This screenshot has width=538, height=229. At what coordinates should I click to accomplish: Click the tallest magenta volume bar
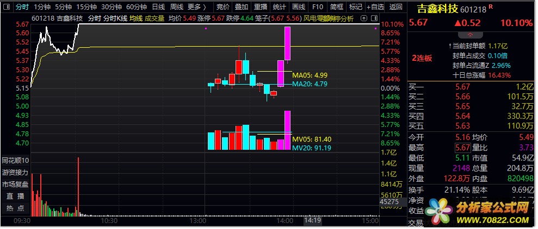[x=288, y=130]
